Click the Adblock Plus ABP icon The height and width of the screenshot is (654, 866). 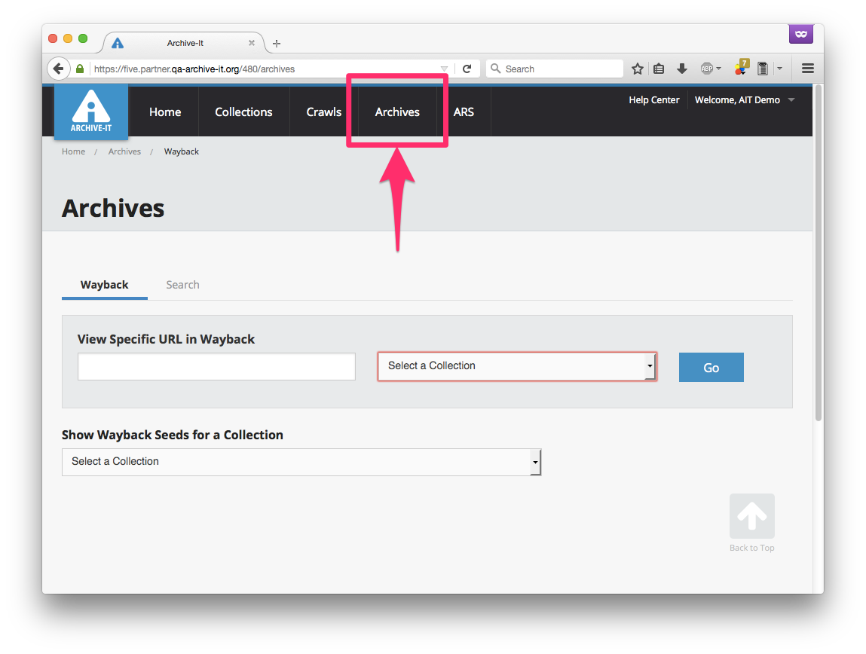(707, 69)
